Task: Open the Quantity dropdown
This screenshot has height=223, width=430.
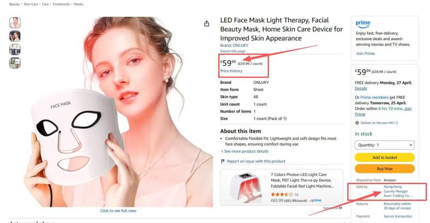Action: [385, 145]
